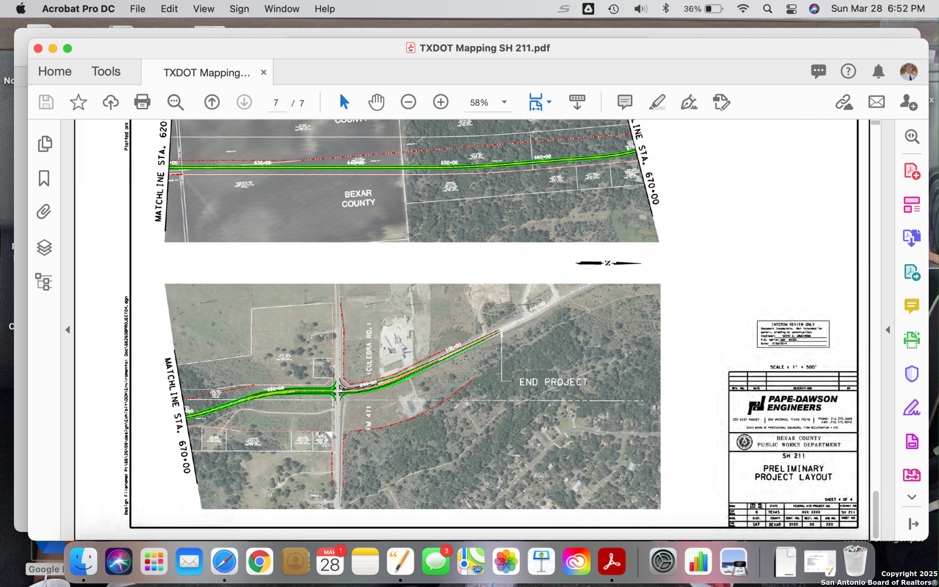Activate the arrow Selection tool
The width and height of the screenshot is (939, 587).
pos(344,102)
